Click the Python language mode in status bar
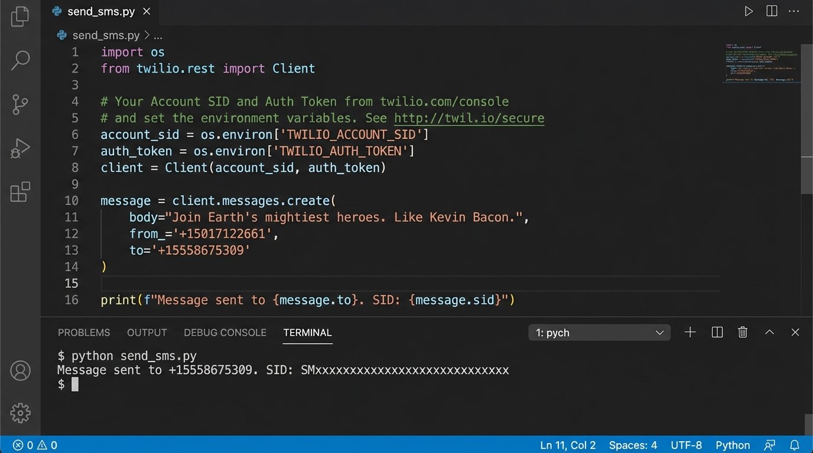The height and width of the screenshot is (453, 813). coord(733,445)
